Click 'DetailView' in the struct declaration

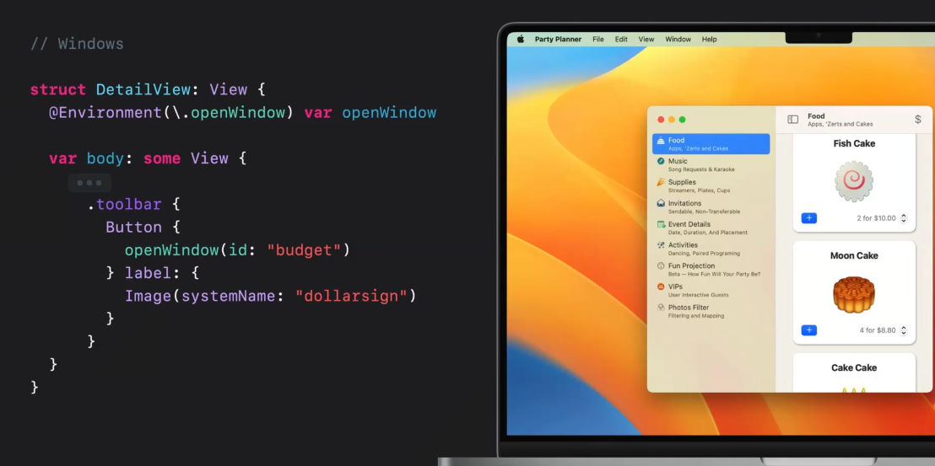(143, 90)
